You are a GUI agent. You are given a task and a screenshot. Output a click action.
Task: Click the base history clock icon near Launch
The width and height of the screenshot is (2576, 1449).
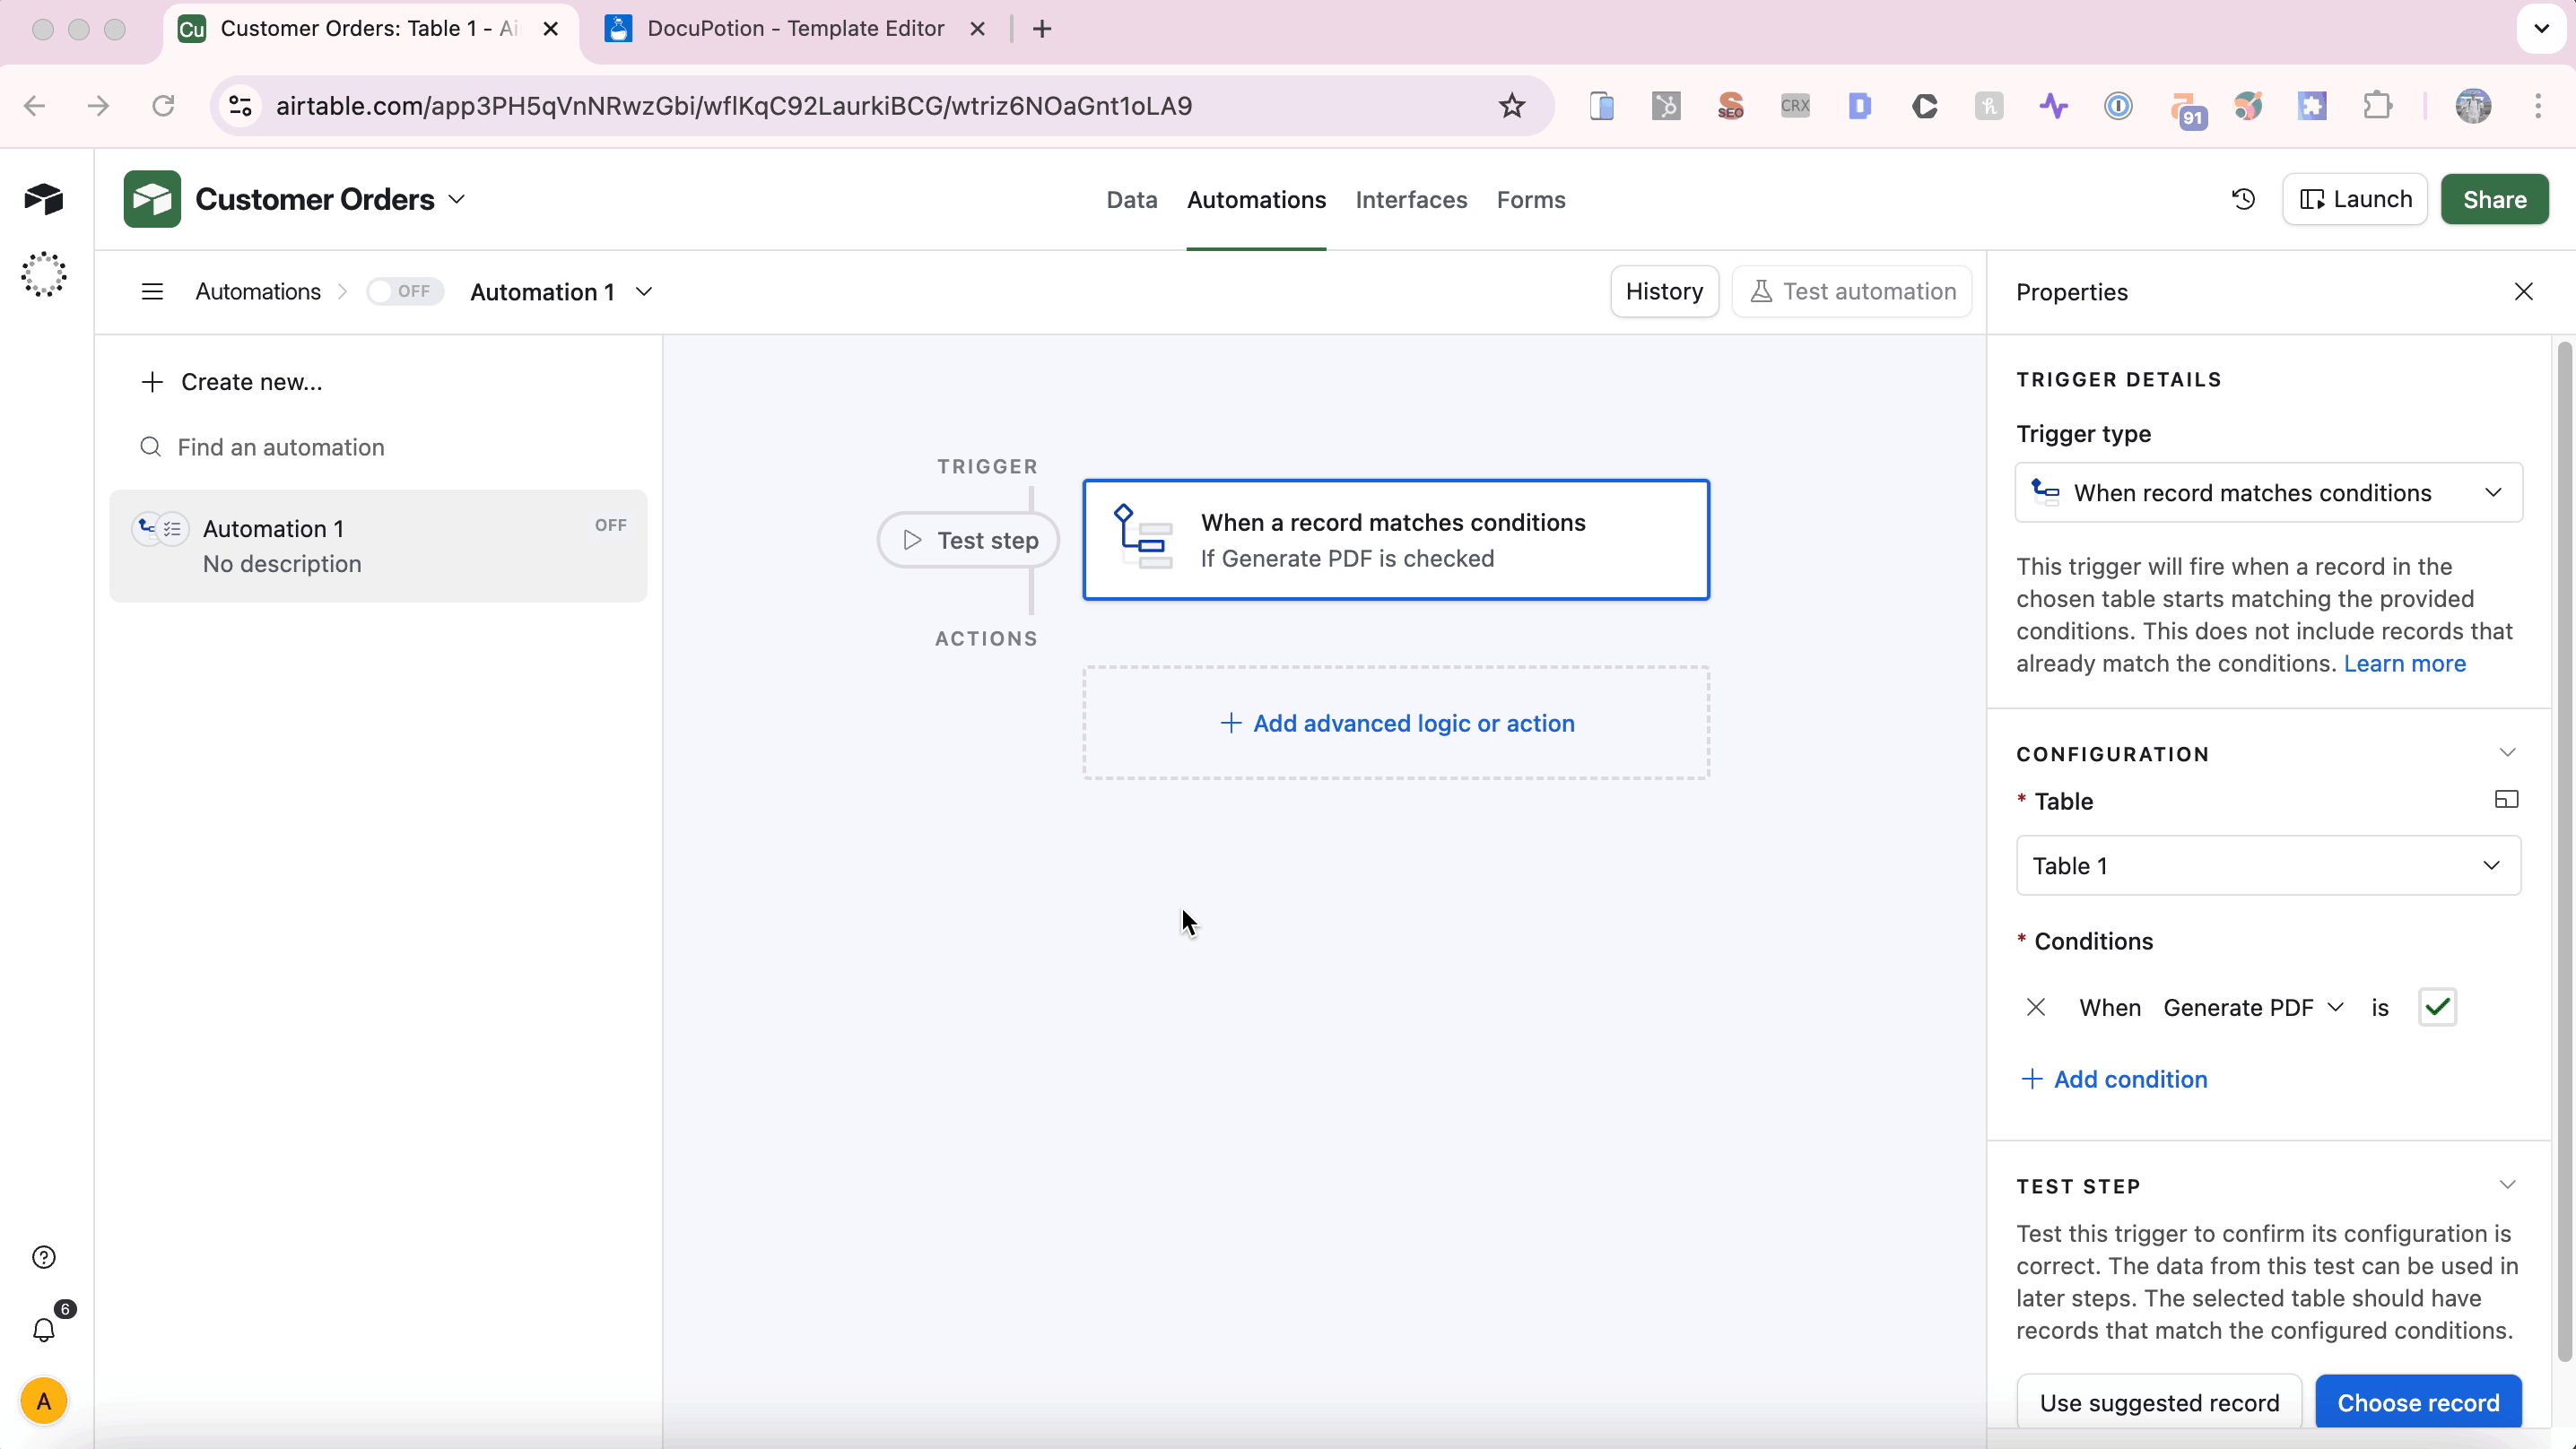coord(2243,199)
